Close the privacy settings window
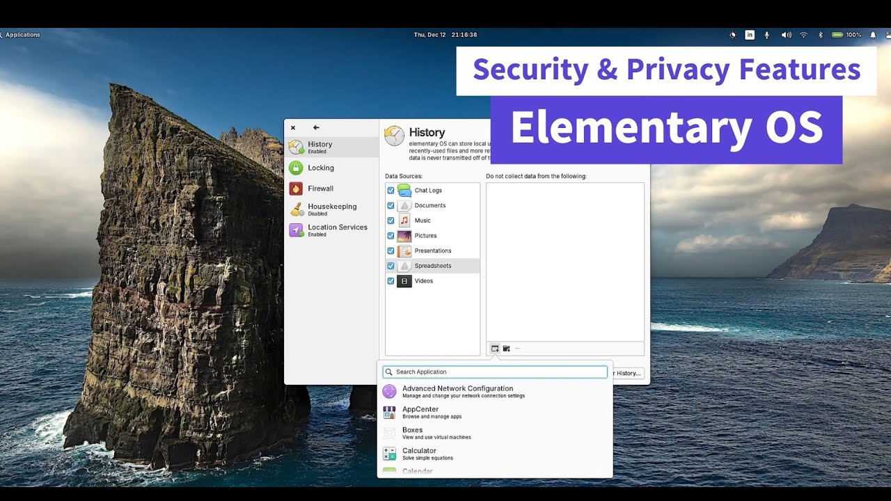This screenshot has height=501, width=891. 293,127
